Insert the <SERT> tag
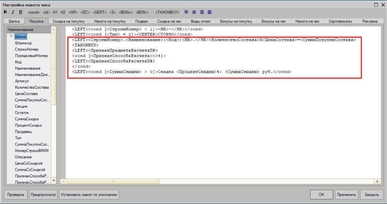This screenshot has height=204, width=387. [100, 12]
